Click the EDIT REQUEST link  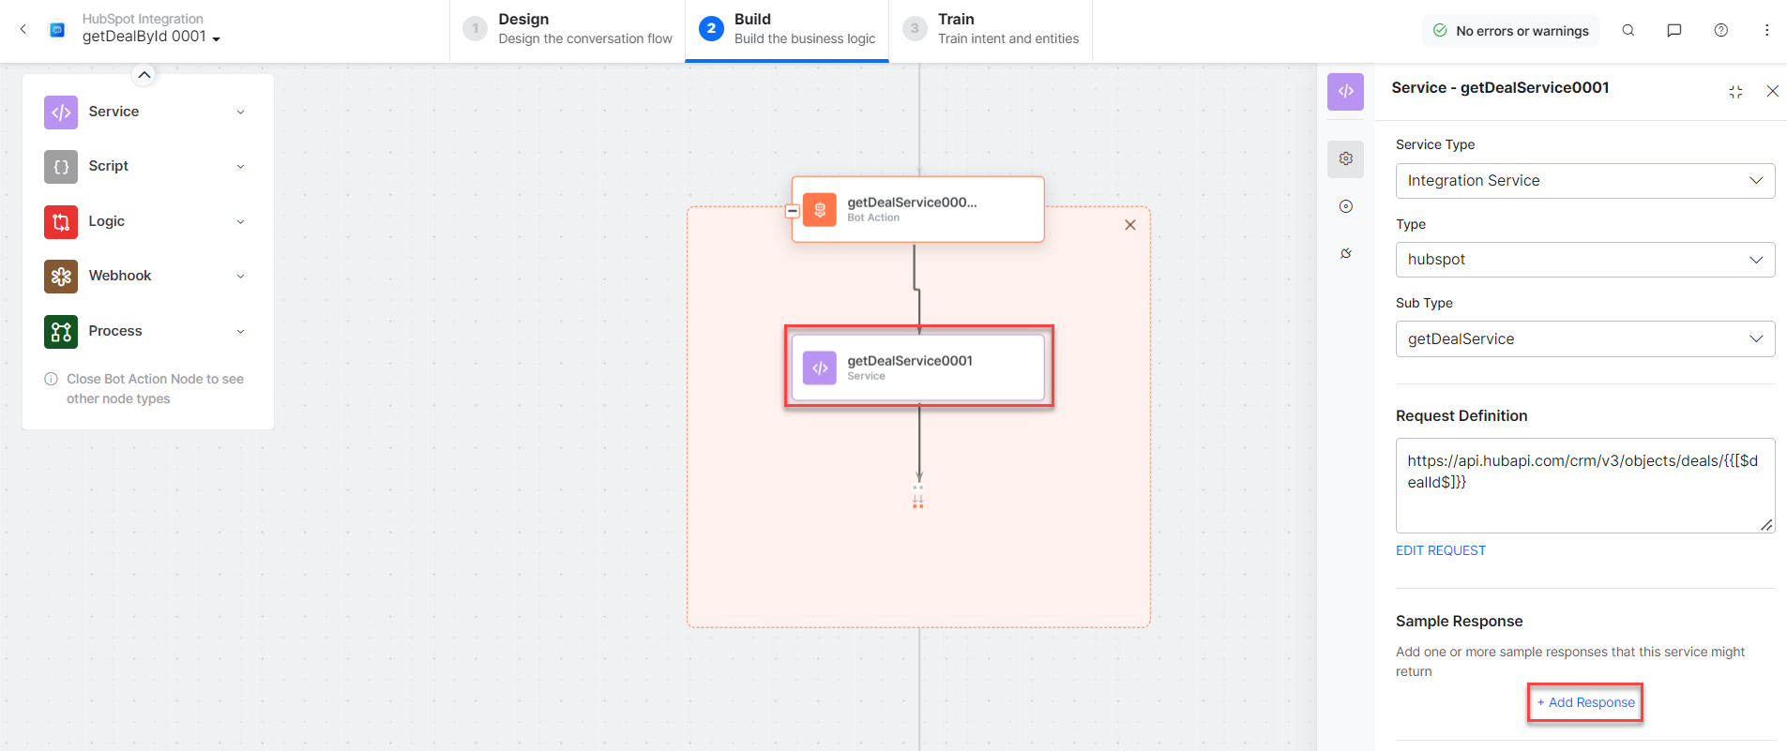1440,550
